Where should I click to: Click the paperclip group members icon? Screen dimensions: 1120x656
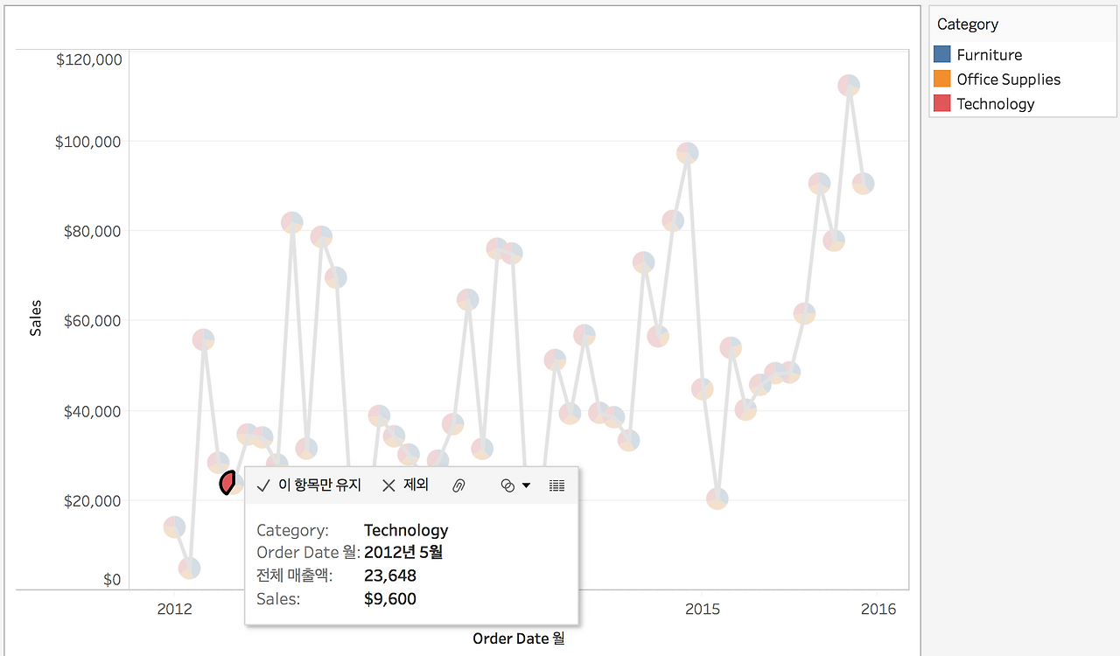(458, 485)
